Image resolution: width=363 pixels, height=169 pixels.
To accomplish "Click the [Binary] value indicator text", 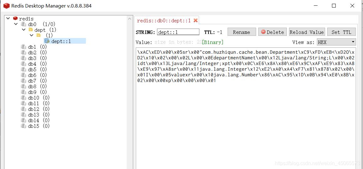I will click(x=213, y=42).
